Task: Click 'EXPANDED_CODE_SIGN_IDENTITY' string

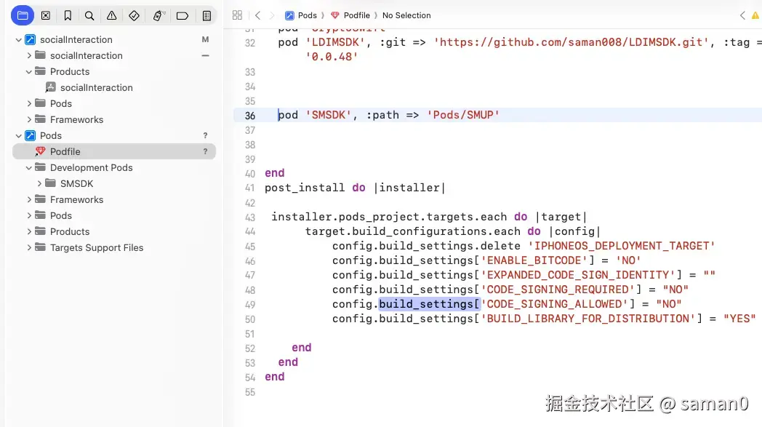Action: [x=578, y=275]
